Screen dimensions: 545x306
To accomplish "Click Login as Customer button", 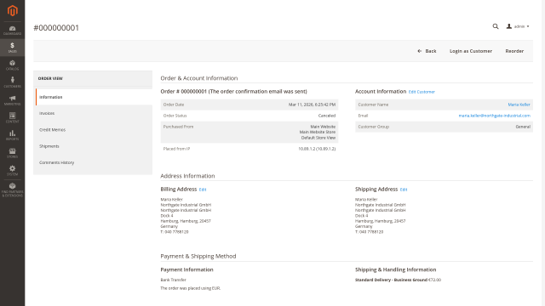I will [x=471, y=51].
